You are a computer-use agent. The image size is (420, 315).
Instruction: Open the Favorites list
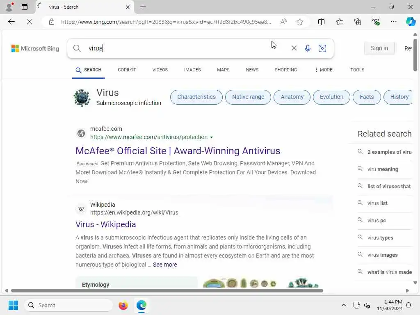pyautogui.click(x=339, y=22)
